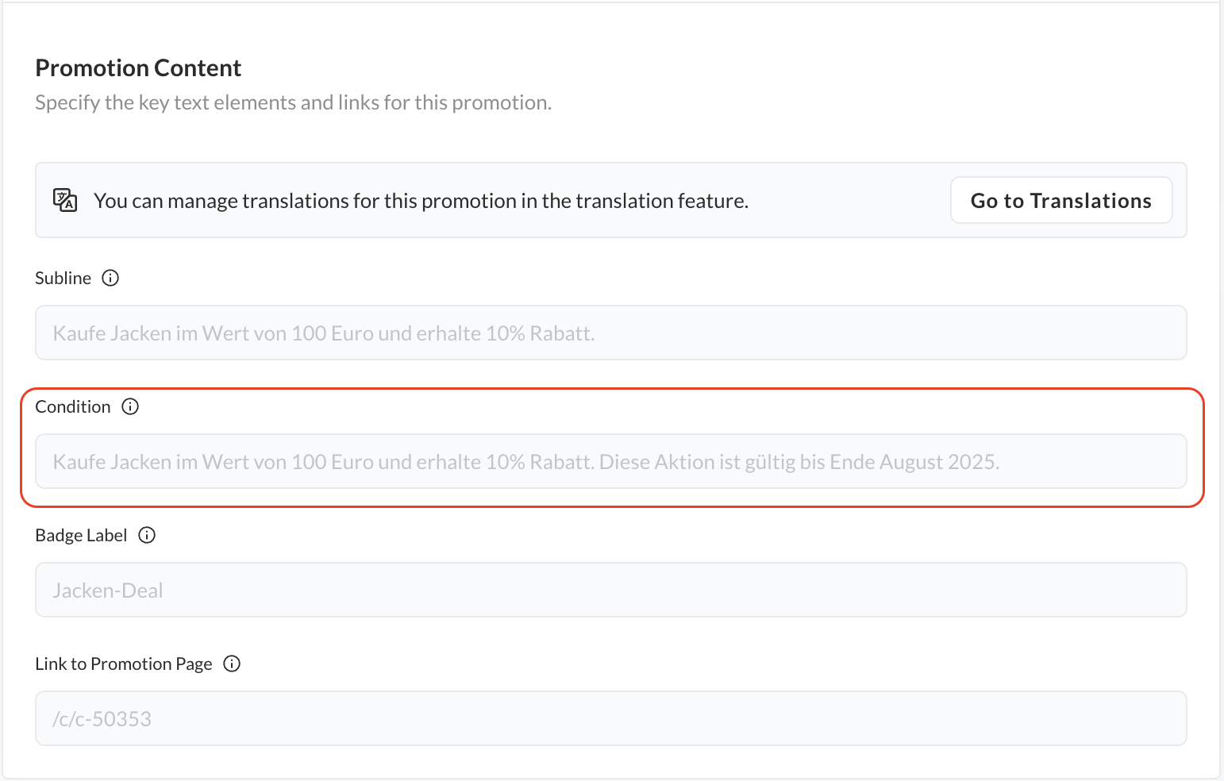Click the Link to Promotion Page info icon

tap(232, 664)
